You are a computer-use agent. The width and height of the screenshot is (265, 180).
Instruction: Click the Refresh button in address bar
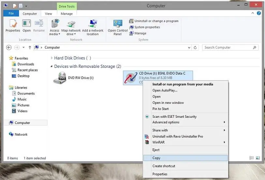click(x=195, y=48)
